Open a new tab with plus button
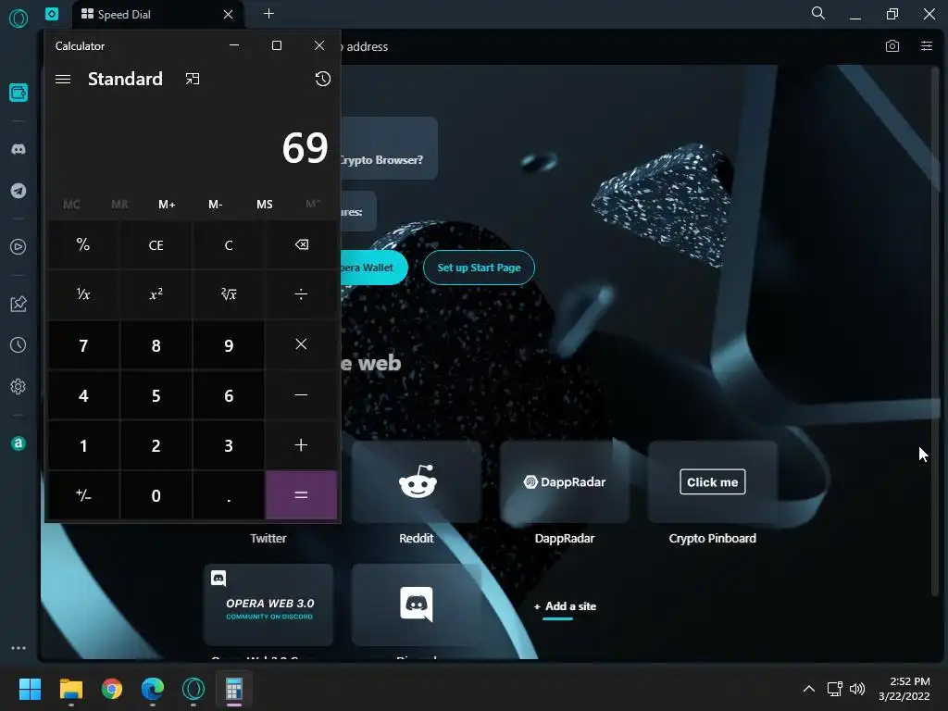948x711 pixels. click(269, 13)
